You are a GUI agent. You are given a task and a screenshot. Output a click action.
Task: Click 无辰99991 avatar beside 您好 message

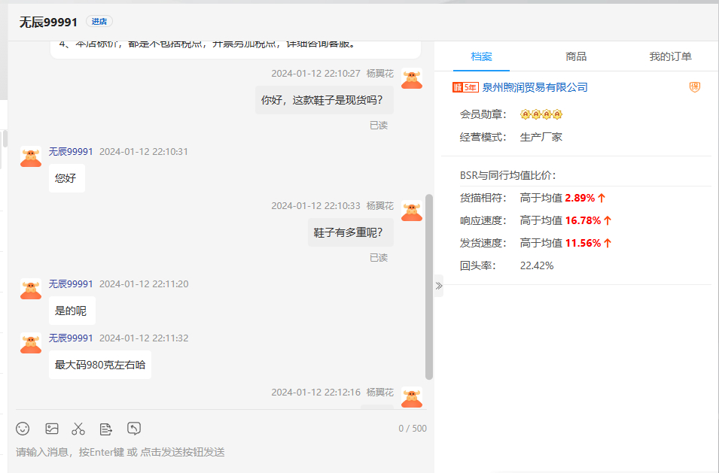point(31,156)
